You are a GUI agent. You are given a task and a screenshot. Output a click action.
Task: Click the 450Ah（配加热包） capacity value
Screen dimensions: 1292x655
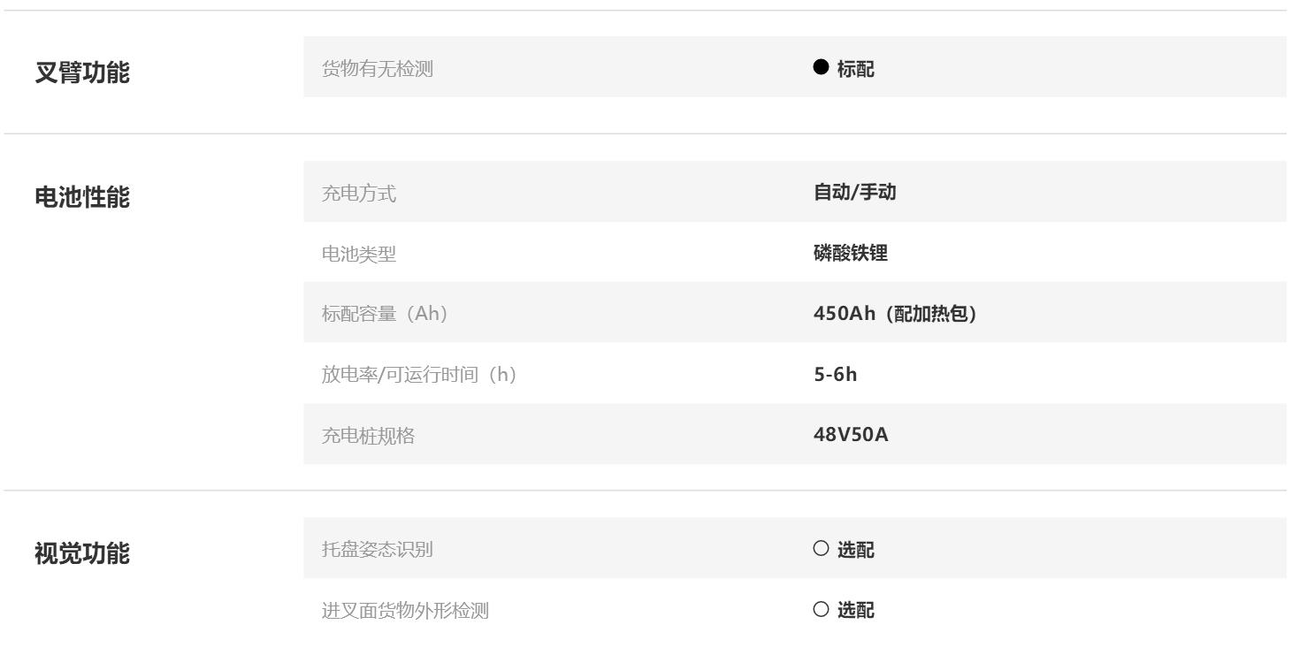(894, 314)
